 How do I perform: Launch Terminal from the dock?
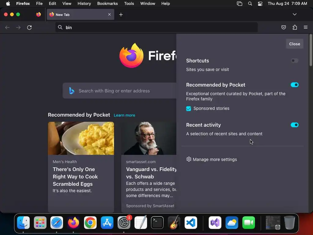157,222
